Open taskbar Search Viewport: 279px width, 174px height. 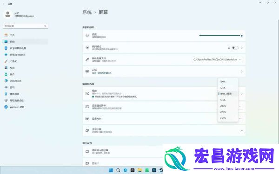pos(118,170)
